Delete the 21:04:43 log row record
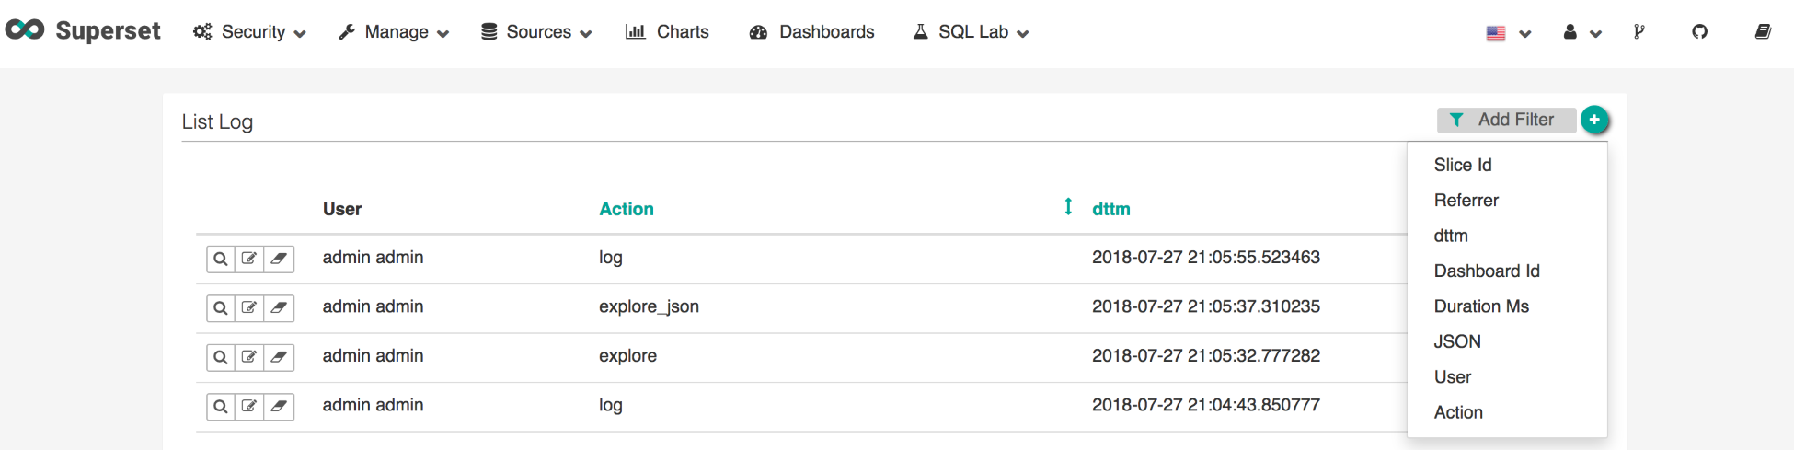Image resolution: width=1794 pixels, height=450 pixels. [x=279, y=406]
